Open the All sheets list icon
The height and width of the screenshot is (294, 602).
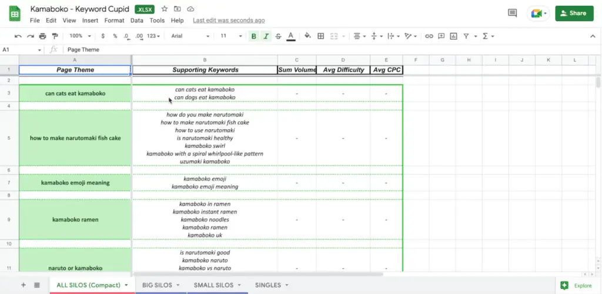37,285
